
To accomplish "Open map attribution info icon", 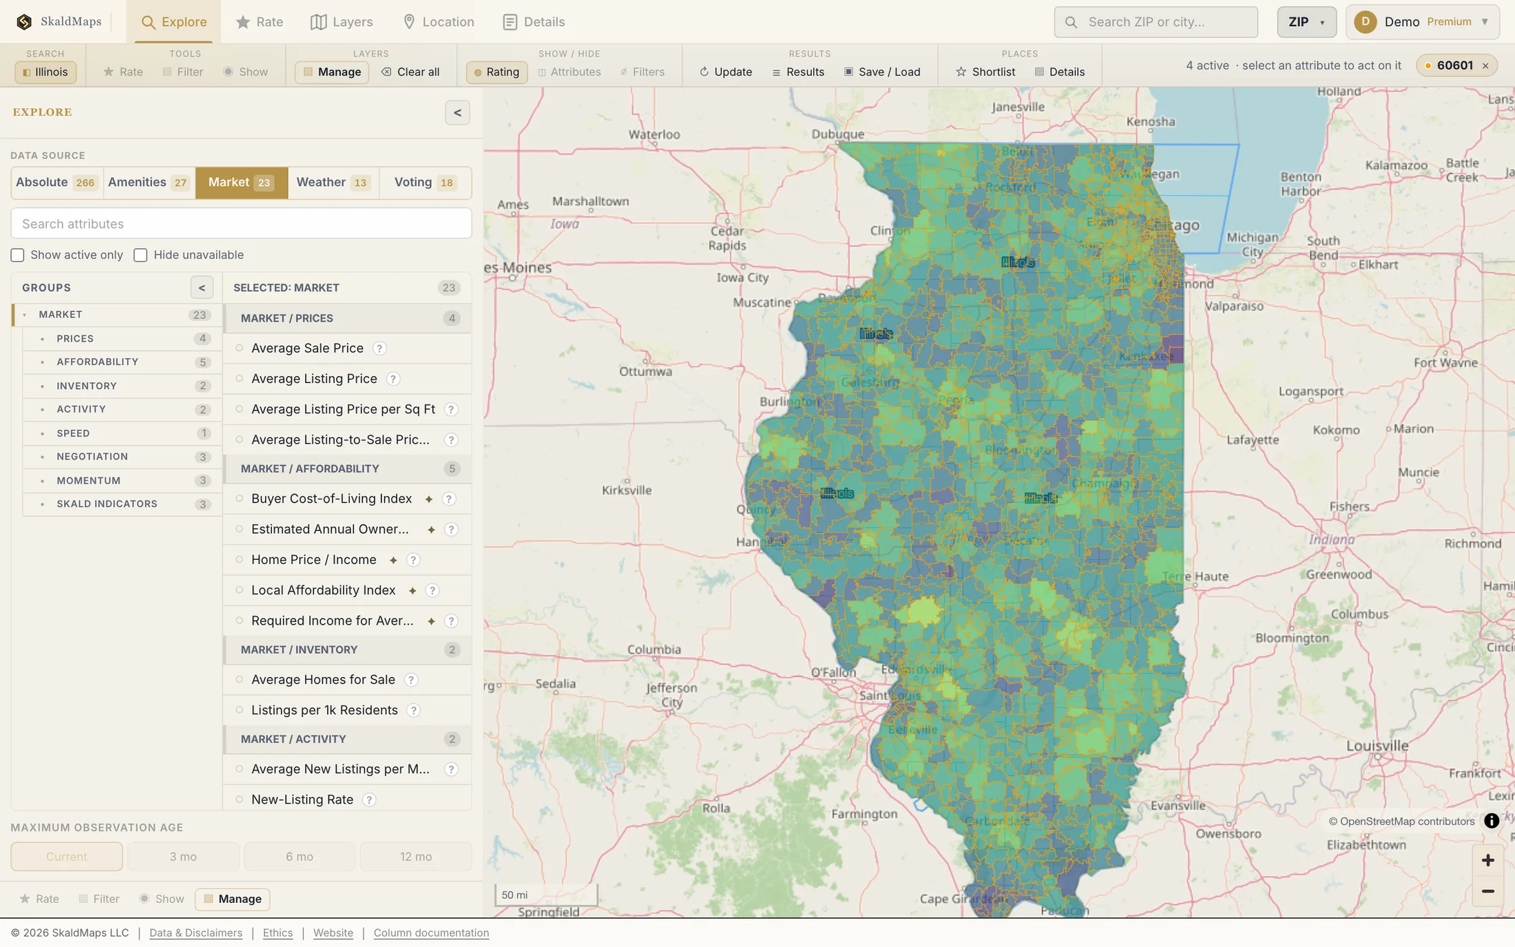I will (x=1491, y=821).
